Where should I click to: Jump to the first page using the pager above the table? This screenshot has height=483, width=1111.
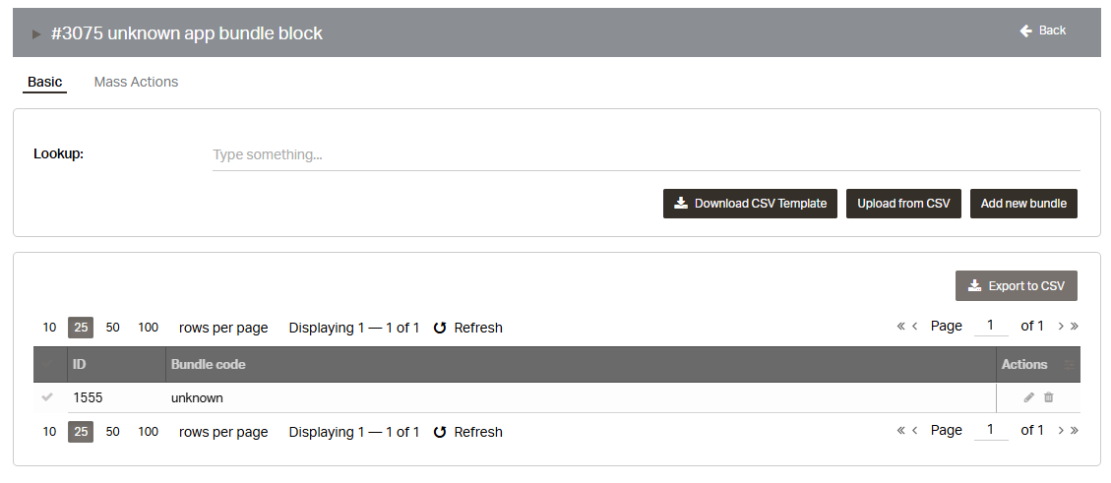900,326
